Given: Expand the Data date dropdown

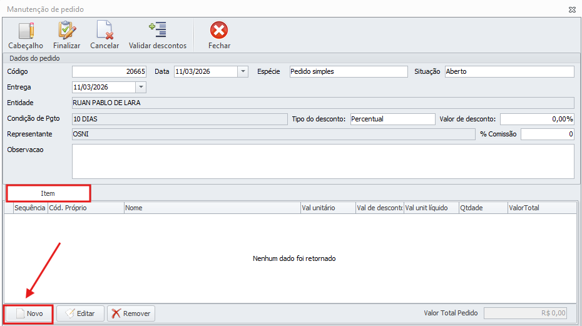Looking at the screenshot, I should [243, 71].
